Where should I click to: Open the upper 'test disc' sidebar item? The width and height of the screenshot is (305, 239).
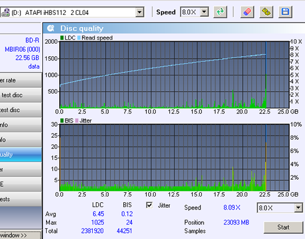coord(21,95)
